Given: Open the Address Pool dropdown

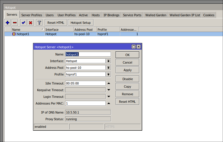Looking at the screenshot, I should tap(109, 68).
